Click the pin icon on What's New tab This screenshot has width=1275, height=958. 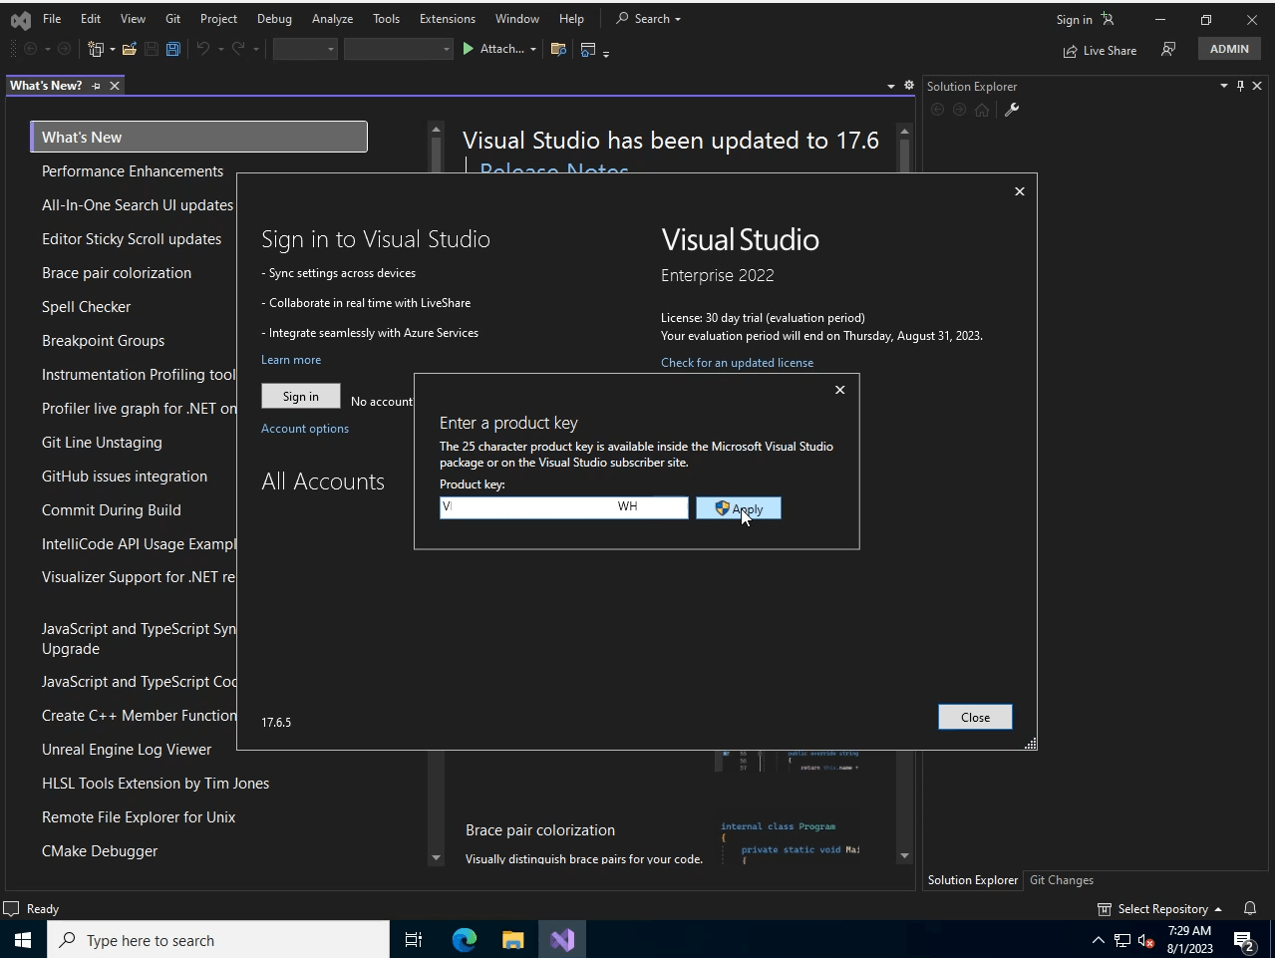tap(97, 86)
